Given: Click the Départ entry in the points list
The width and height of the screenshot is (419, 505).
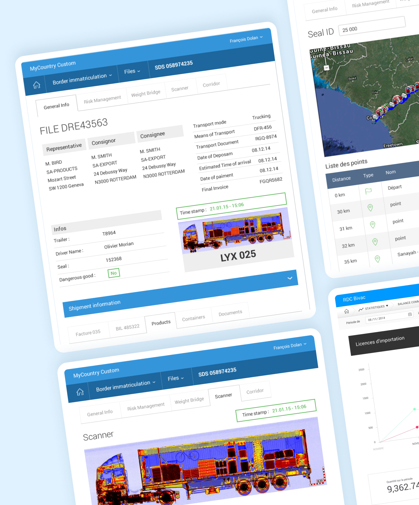Looking at the screenshot, I should pos(394,187).
